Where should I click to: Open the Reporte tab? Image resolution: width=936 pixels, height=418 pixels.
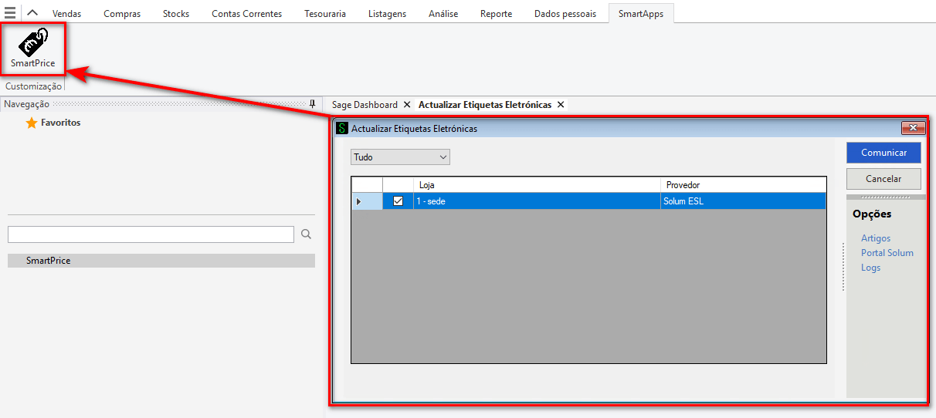496,14
